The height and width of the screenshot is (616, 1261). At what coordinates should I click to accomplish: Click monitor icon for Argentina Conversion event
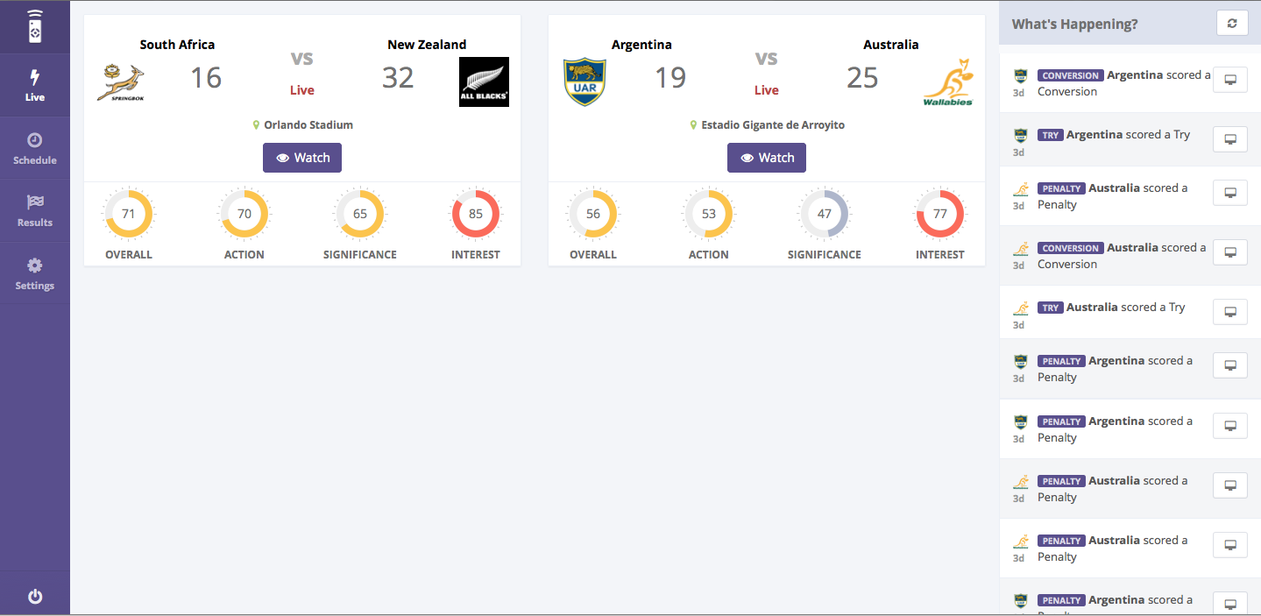pyautogui.click(x=1229, y=80)
